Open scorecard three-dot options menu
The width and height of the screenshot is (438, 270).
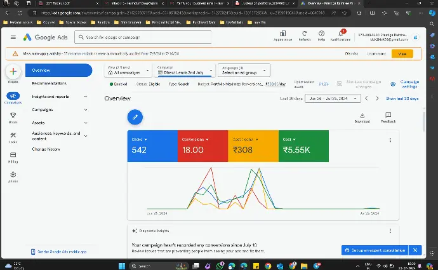click(x=390, y=140)
